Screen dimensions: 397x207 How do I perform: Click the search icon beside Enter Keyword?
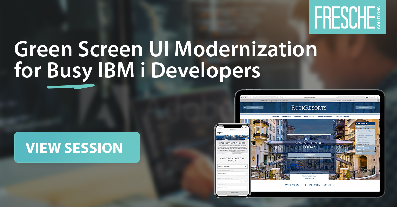click(x=374, y=107)
